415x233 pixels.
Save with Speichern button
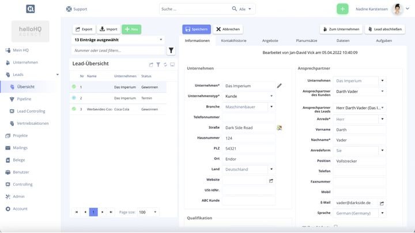[x=197, y=29]
